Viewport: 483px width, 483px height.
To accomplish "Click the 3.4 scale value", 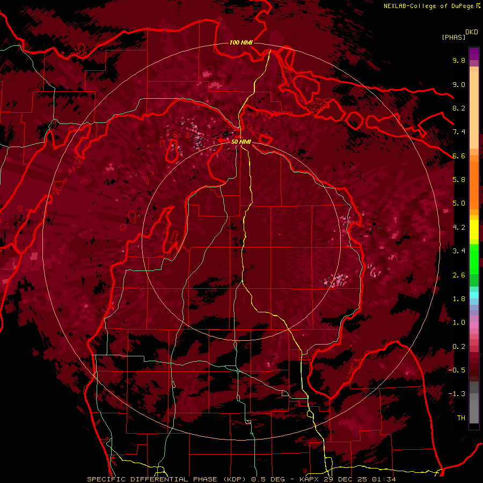I will [459, 251].
